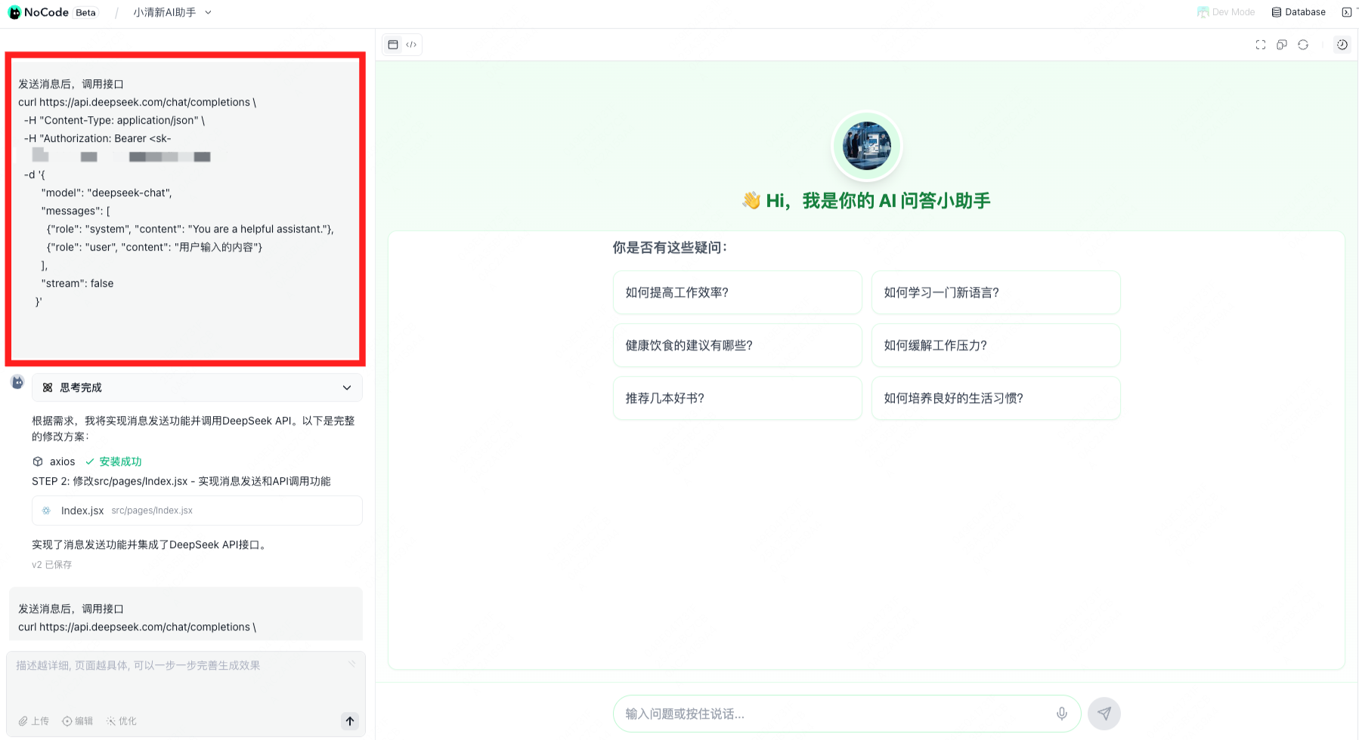Open the version history clock icon
Viewport: 1359px width, 740px height.
[1342, 45]
